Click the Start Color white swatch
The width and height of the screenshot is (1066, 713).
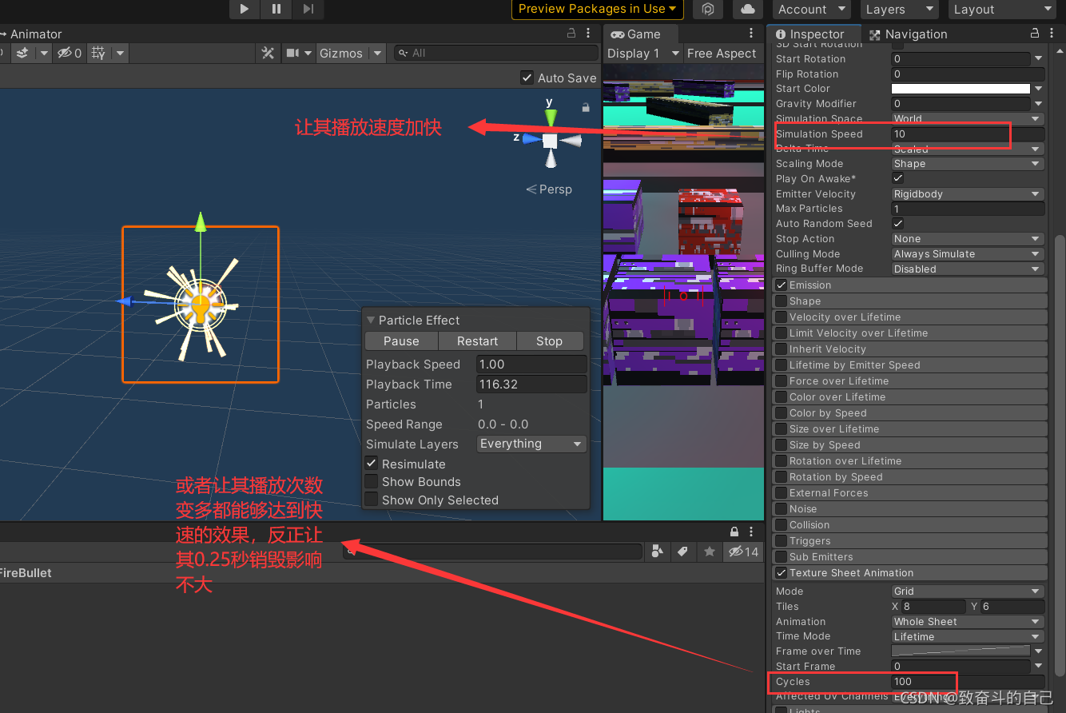(961, 89)
